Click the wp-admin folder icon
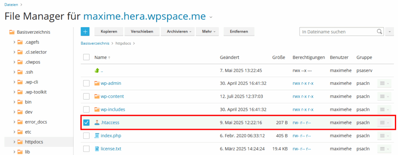The image size is (398, 155). coord(97,83)
